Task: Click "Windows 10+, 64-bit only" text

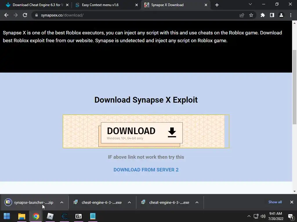Action: click(x=125, y=138)
